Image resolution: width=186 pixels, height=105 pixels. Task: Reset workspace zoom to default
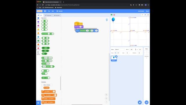(106, 102)
